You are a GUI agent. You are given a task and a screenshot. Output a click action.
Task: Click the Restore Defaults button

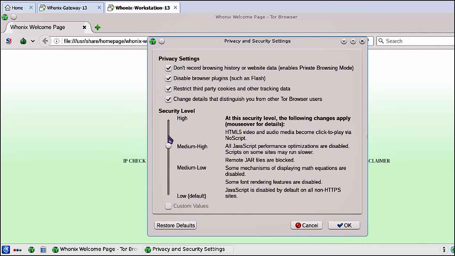[176, 225]
